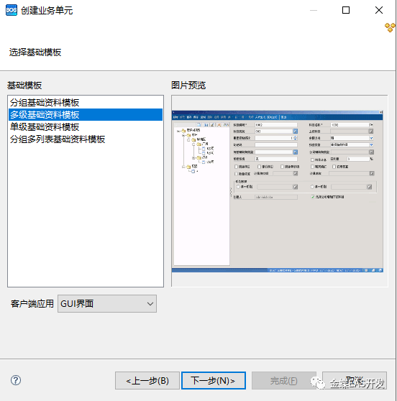
Task: Close the 创建业务单元 dialog
Action: (x=379, y=10)
